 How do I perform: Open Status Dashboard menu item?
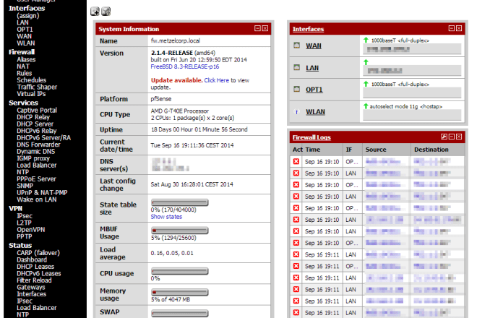click(32, 259)
